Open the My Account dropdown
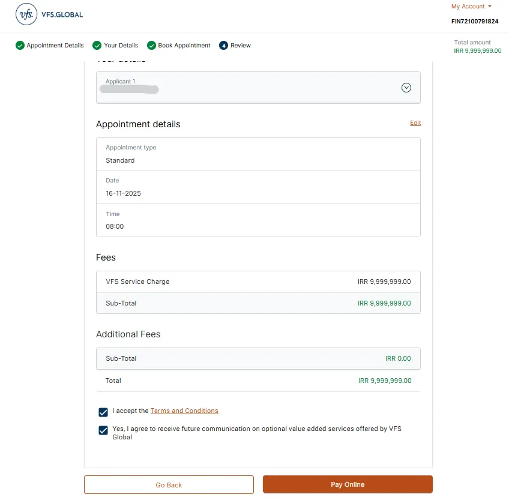Image resolution: width=509 pixels, height=503 pixels. 471,7
